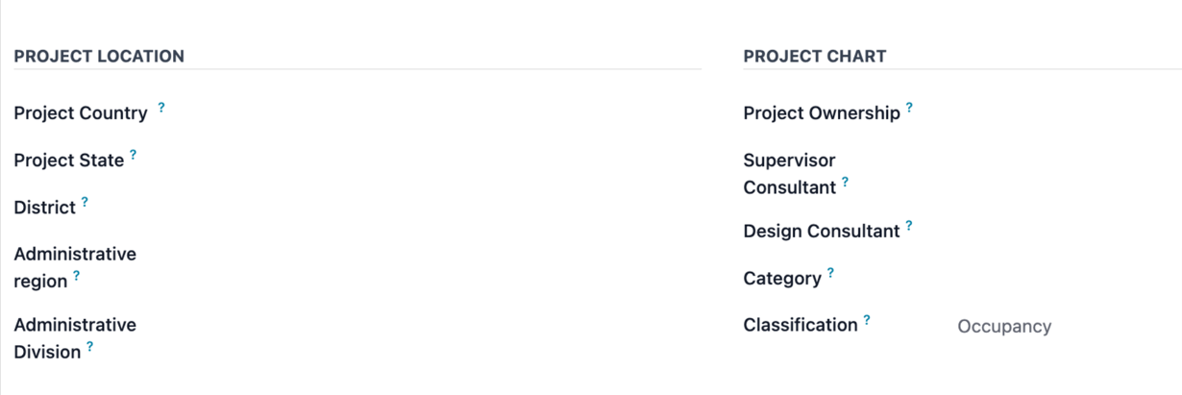Select the Project Country field label
The image size is (1182, 395).
81,113
